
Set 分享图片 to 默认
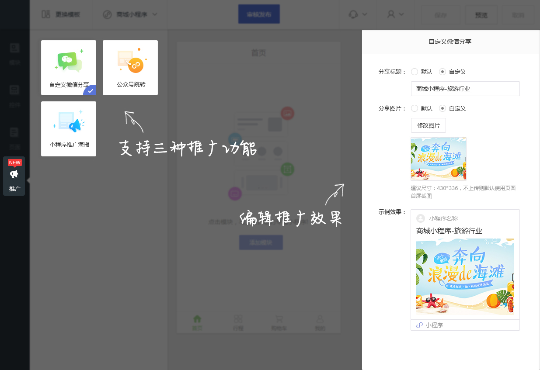pyautogui.click(x=415, y=108)
